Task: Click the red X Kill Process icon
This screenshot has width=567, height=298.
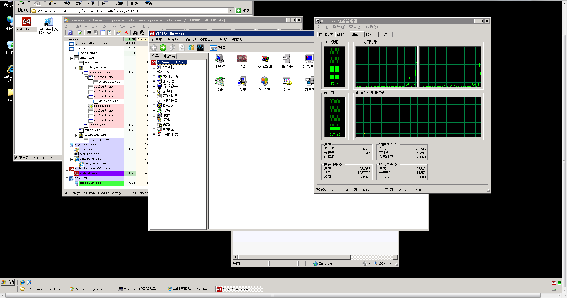Action: tap(126, 32)
